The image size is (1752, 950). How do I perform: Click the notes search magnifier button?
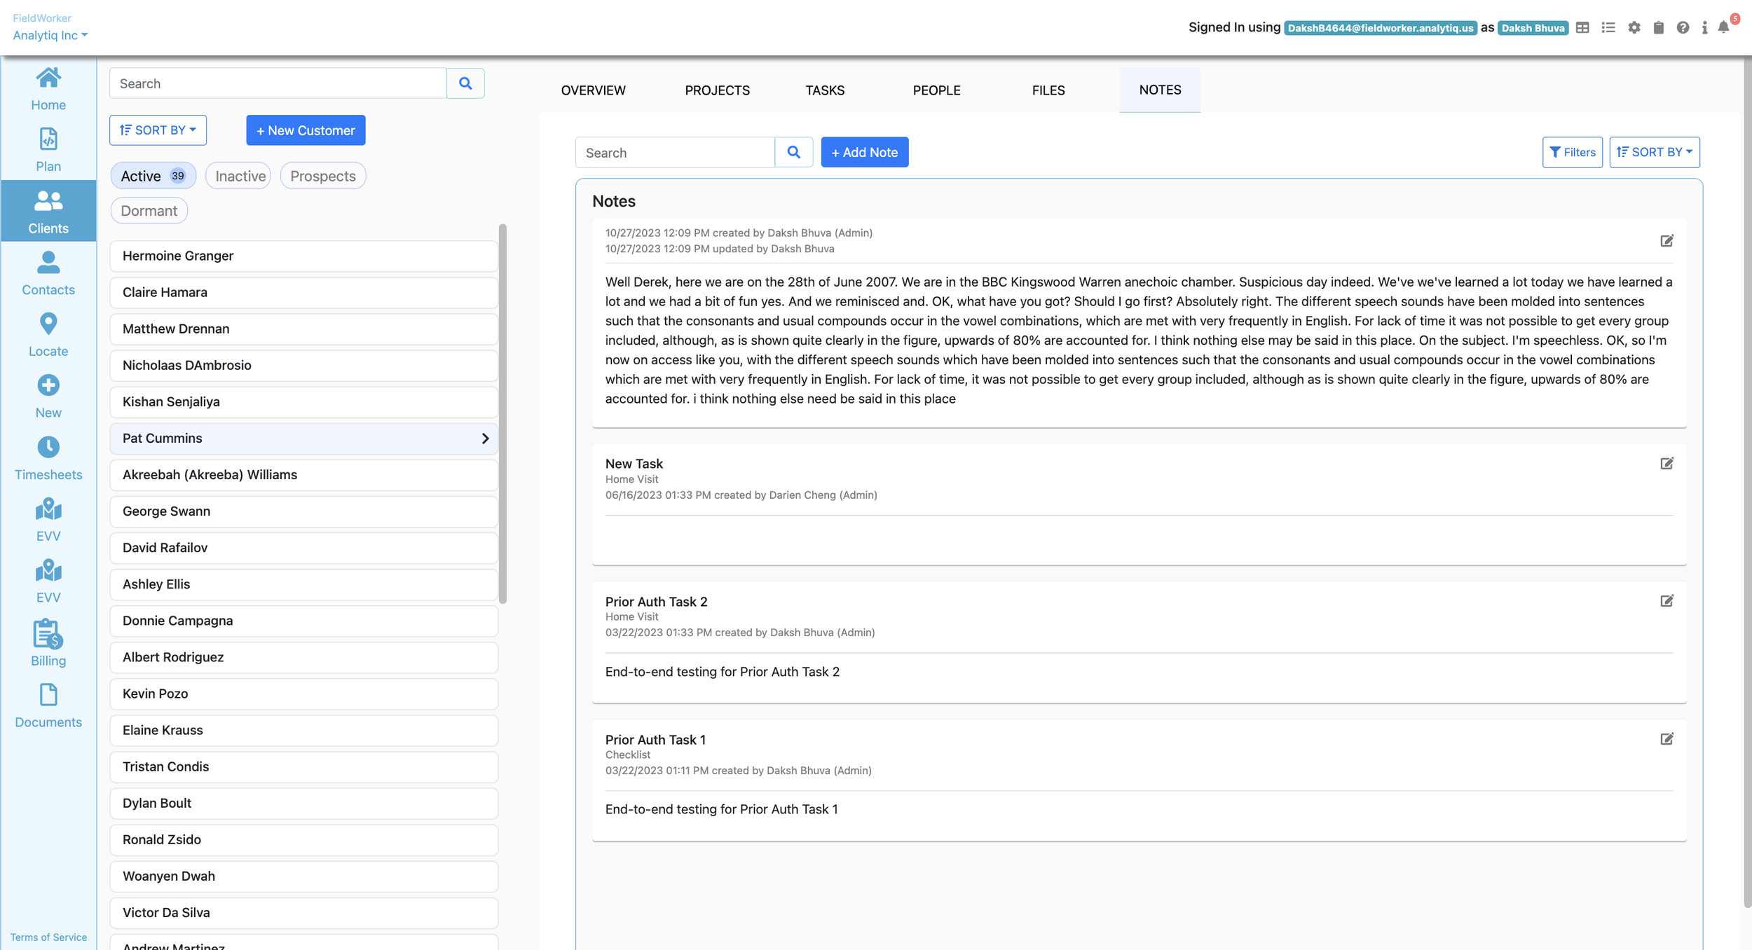(793, 152)
